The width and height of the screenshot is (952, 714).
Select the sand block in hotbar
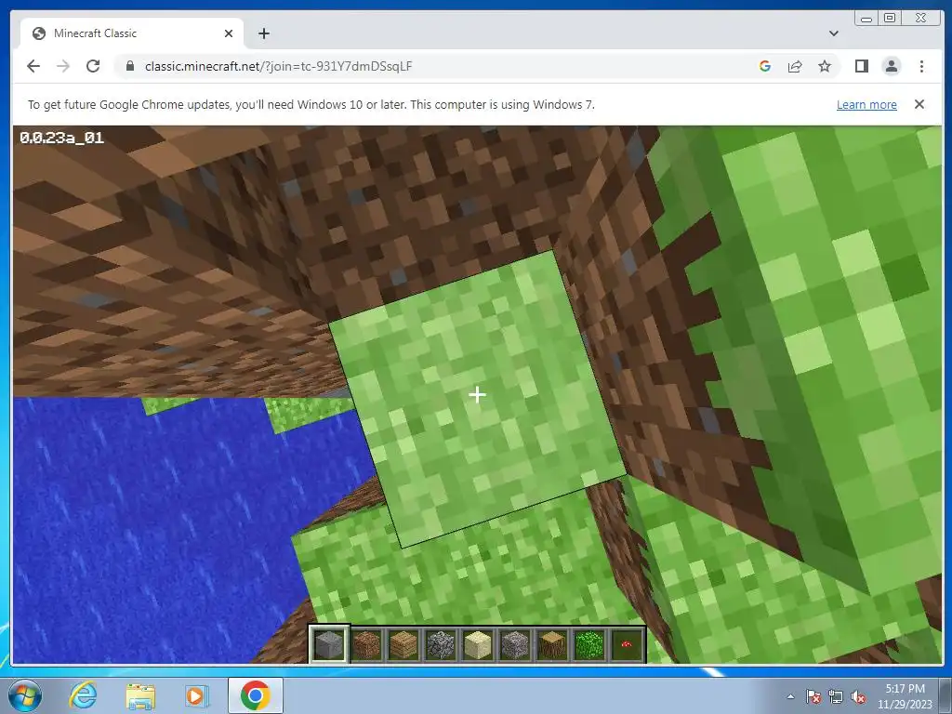[478, 644]
